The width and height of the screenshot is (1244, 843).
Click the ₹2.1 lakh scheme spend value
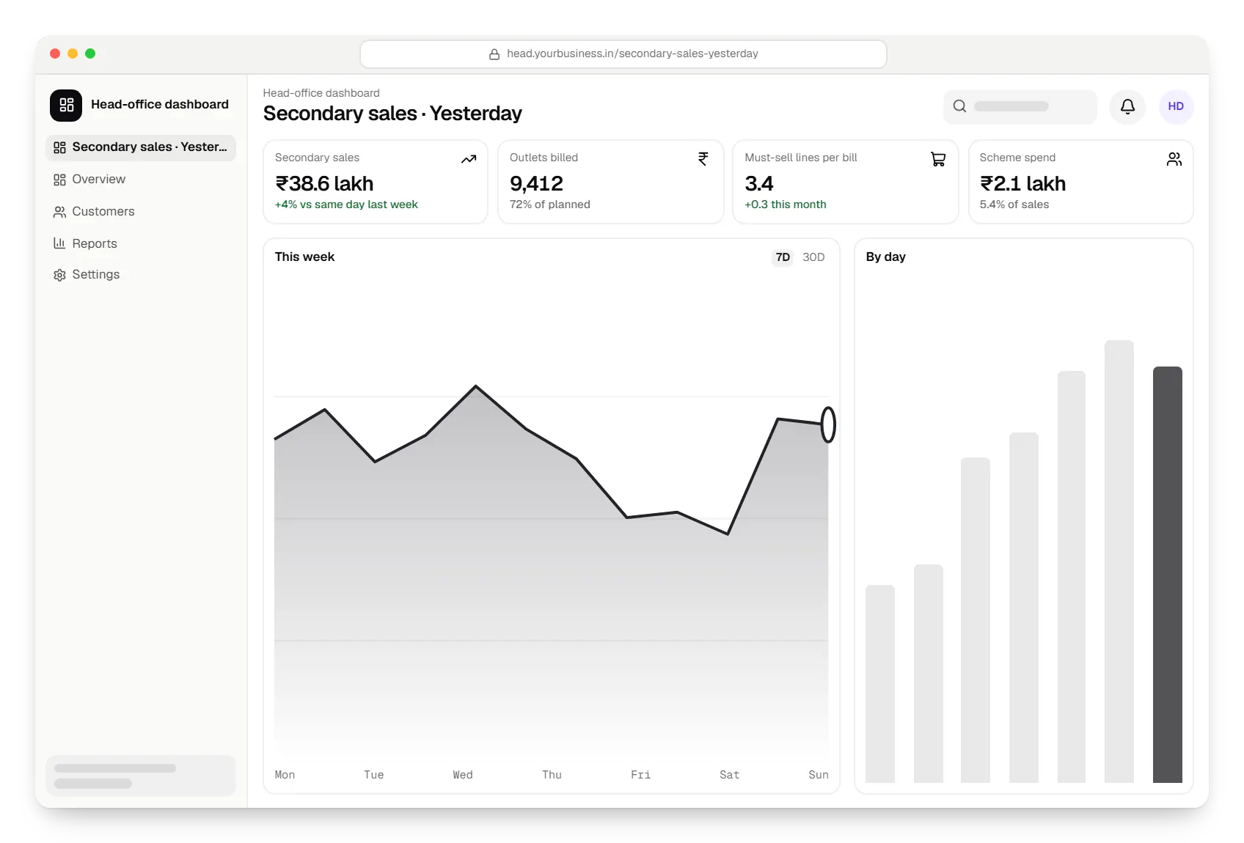click(1022, 183)
